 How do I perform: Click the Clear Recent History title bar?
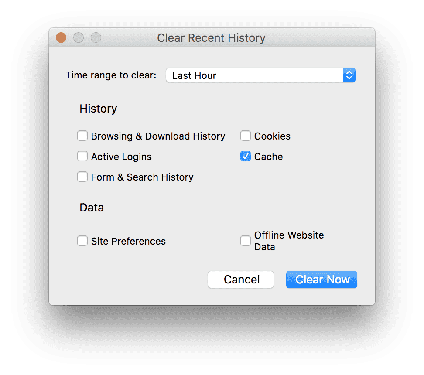[211, 38]
